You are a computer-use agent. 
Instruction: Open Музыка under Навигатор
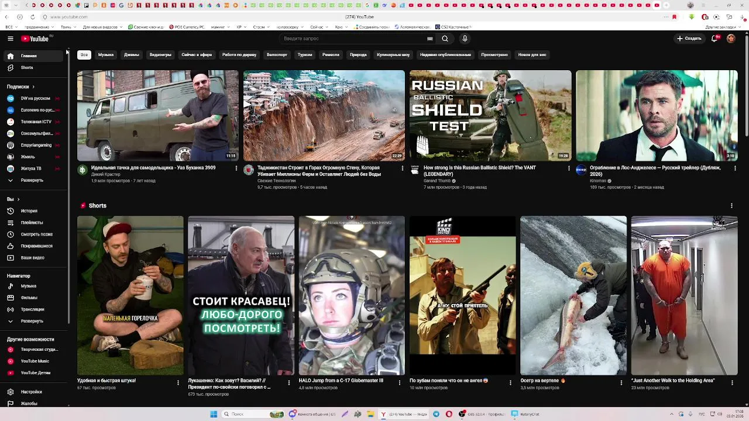tap(34, 286)
